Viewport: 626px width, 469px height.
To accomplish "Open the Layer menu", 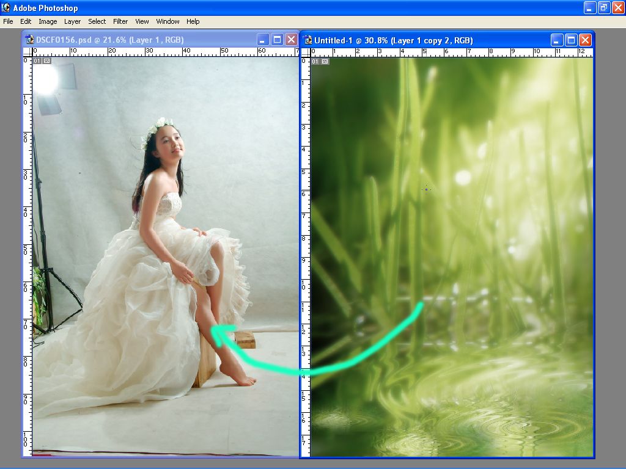I will (x=72, y=21).
